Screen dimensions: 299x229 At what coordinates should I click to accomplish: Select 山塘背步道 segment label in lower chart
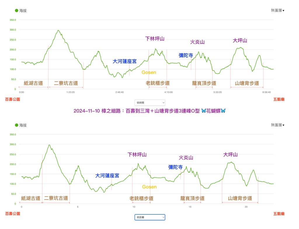[x=240, y=198]
